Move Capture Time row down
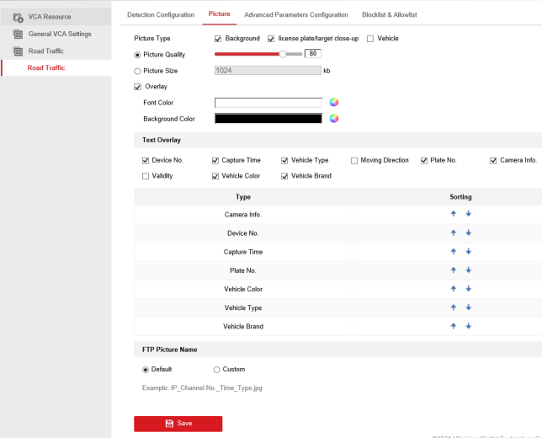This screenshot has height=438, width=542. coord(469,252)
